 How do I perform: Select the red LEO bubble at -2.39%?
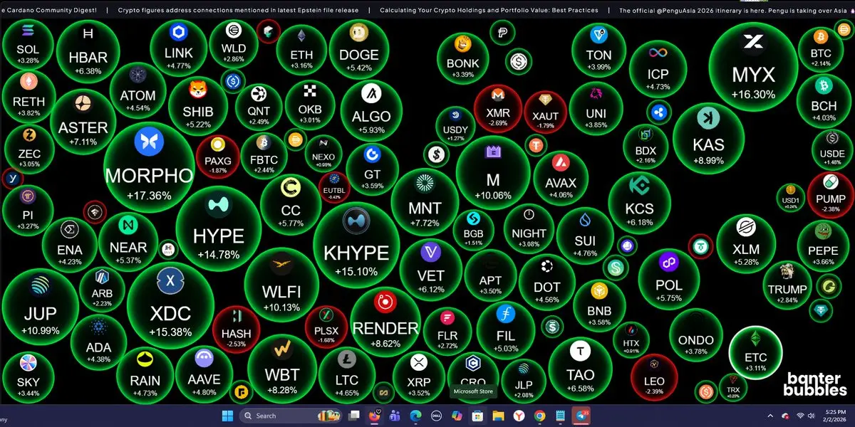(654, 376)
